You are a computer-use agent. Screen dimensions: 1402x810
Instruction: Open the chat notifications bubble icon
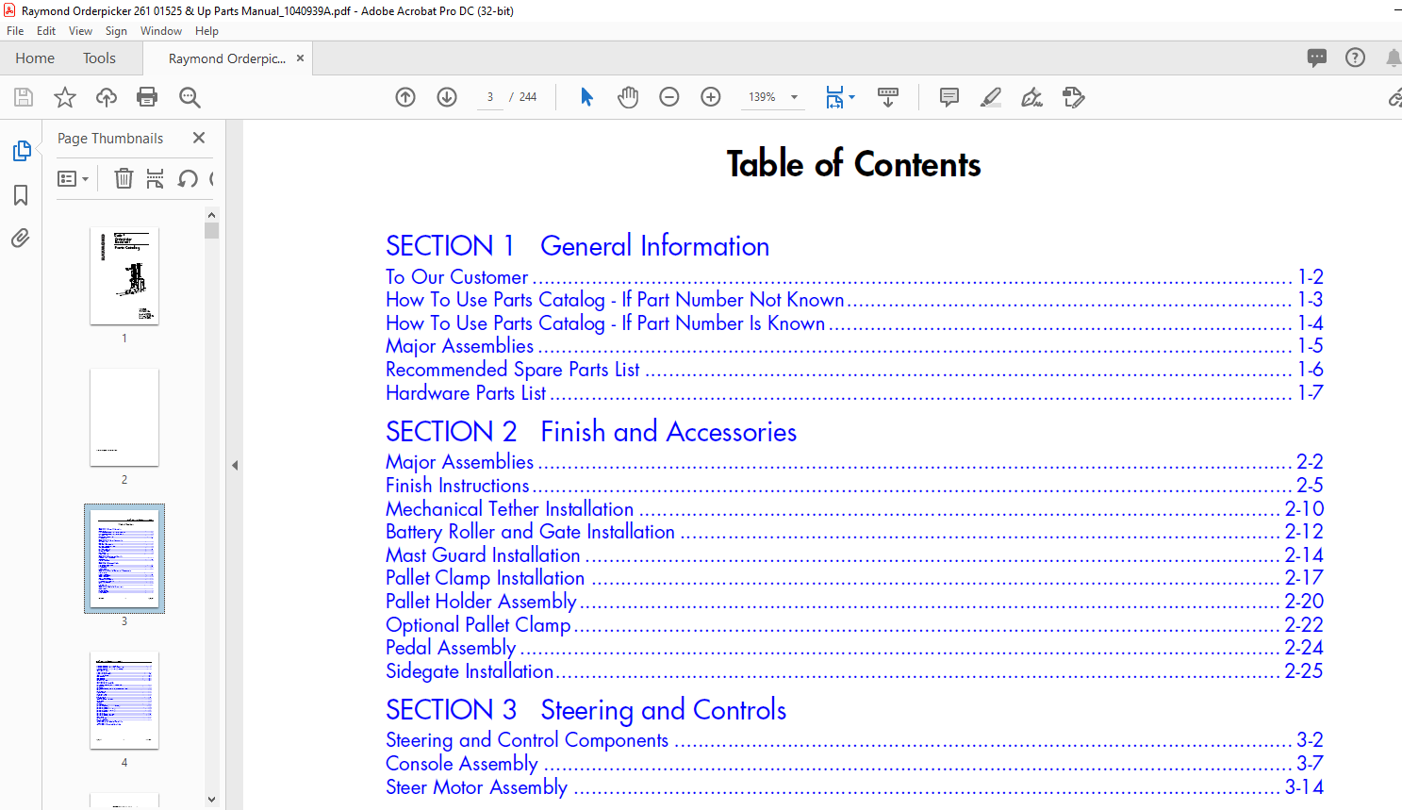(x=1317, y=58)
